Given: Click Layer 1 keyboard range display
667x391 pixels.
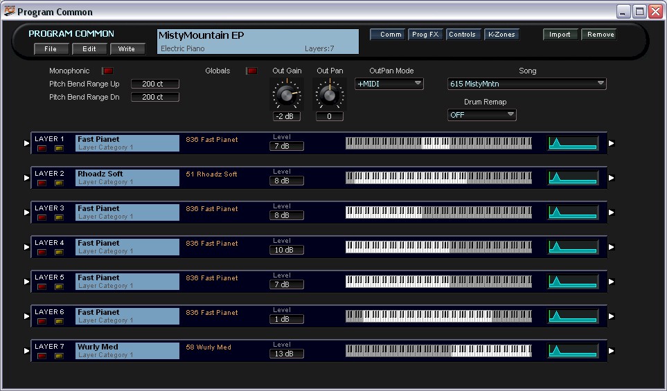Looking at the screenshot, I should pyautogui.click(x=438, y=143).
